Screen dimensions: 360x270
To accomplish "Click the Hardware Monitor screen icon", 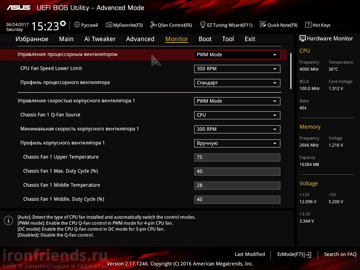I will (x=303, y=38).
